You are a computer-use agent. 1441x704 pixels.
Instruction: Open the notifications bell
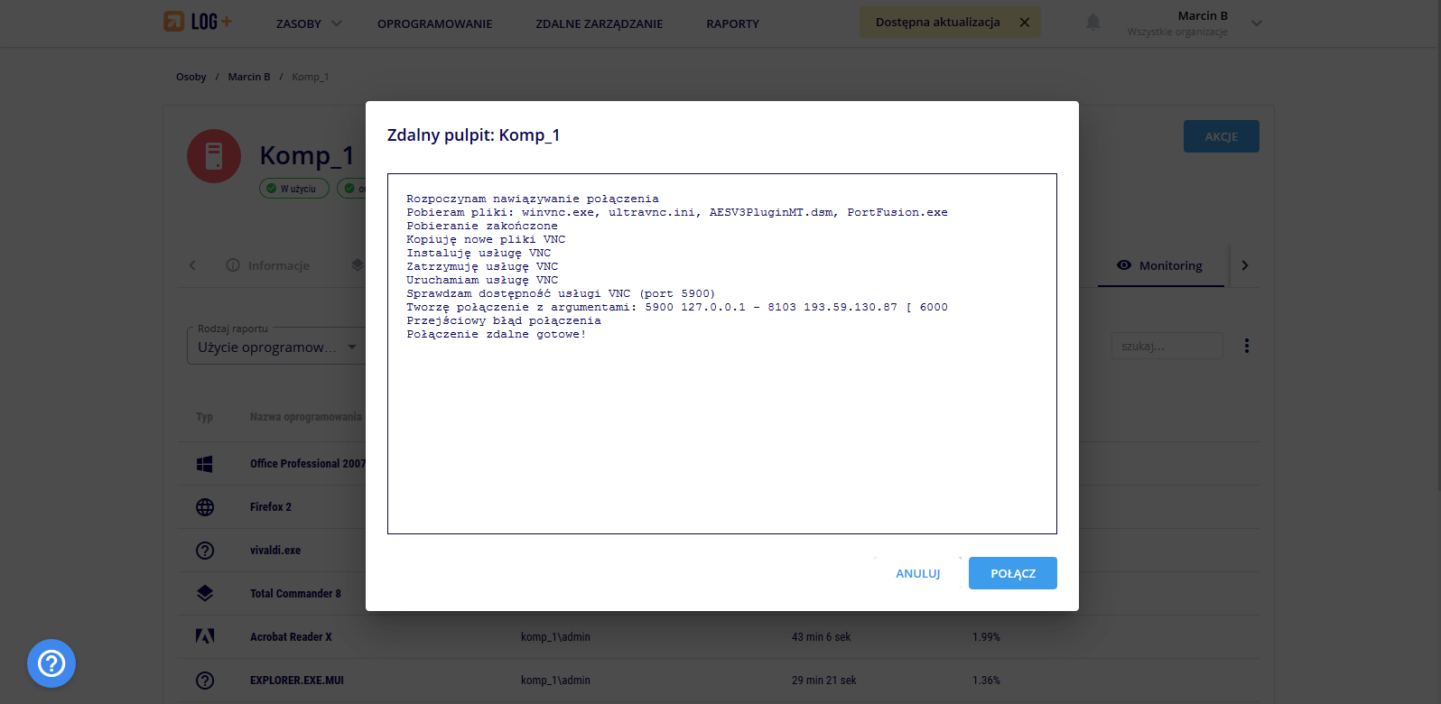pos(1092,23)
